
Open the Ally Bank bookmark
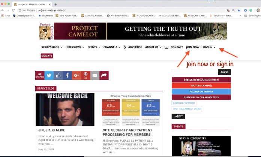pos(118,16)
